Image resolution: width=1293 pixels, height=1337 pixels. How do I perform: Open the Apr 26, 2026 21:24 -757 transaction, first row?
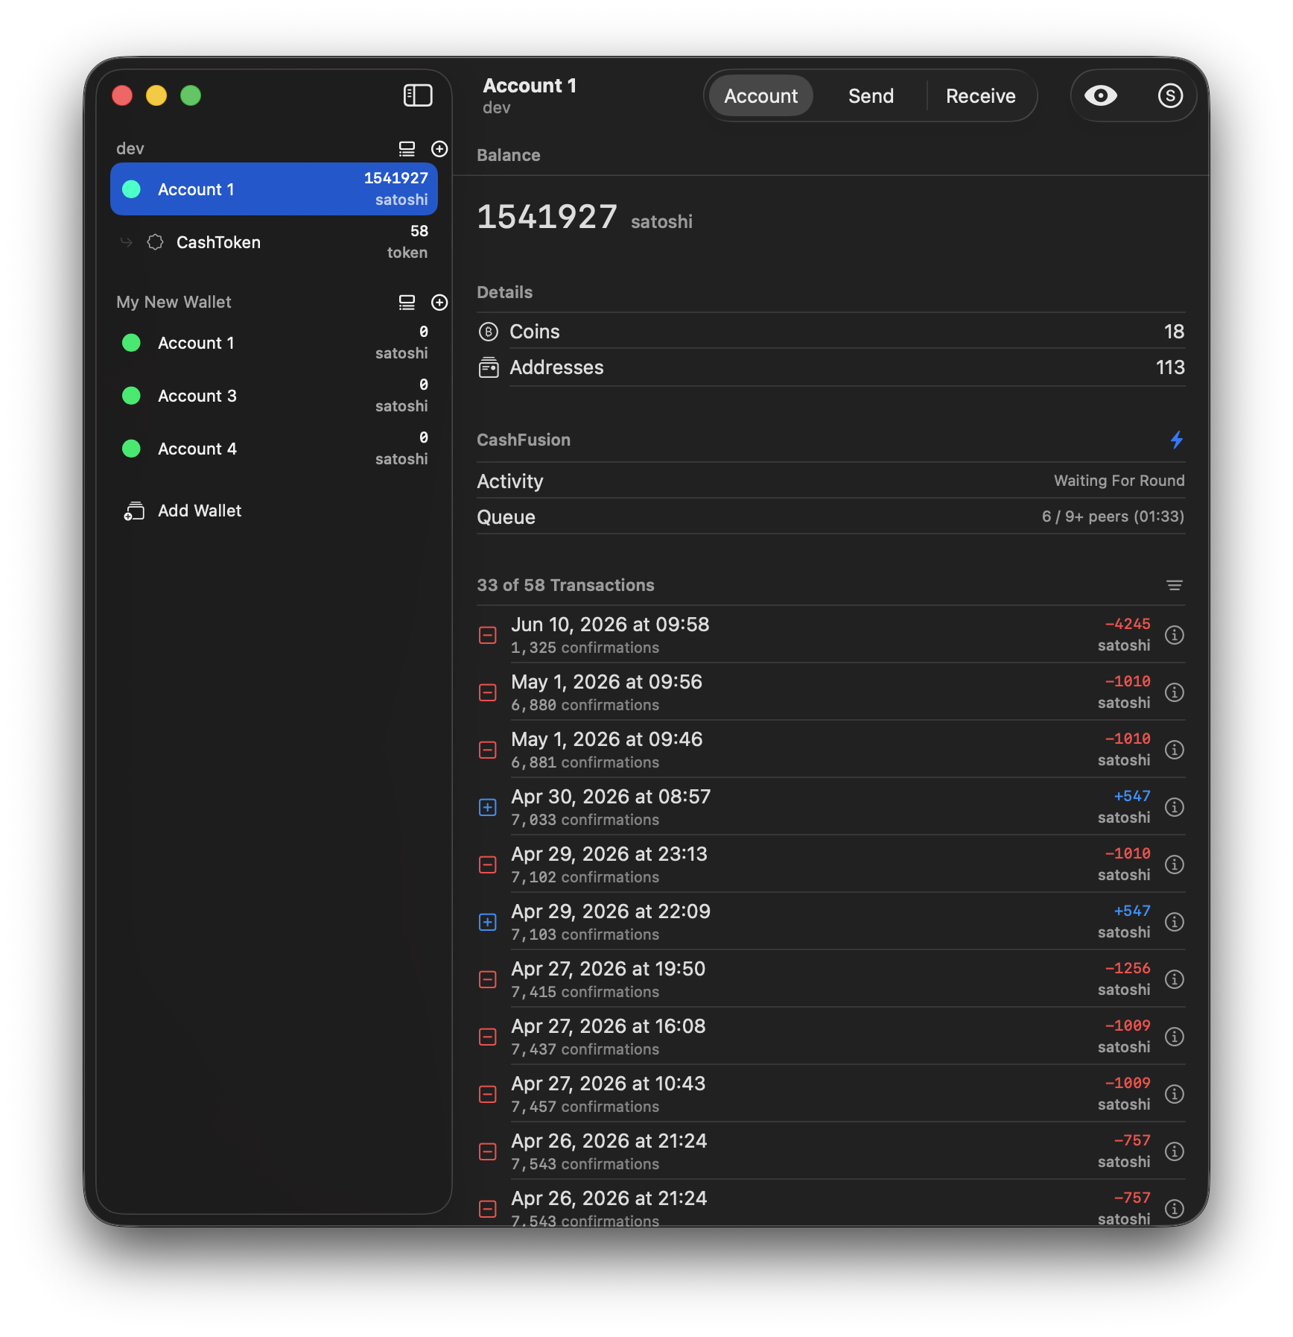point(831,1151)
